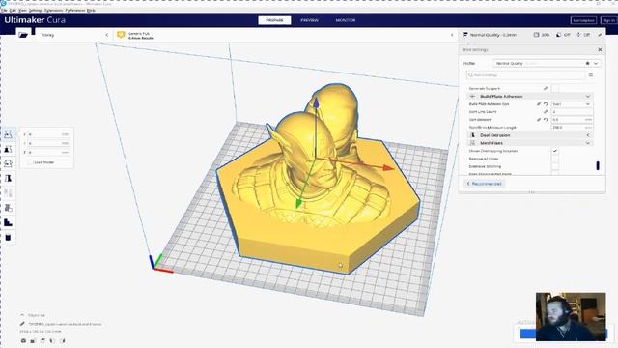Click the 3D view camera icon at bottom-left
Image resolution: width=618 pixels, height=348 pixels.
(23, 341)
